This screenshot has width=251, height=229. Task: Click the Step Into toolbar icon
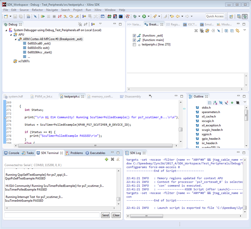[65, 16]
